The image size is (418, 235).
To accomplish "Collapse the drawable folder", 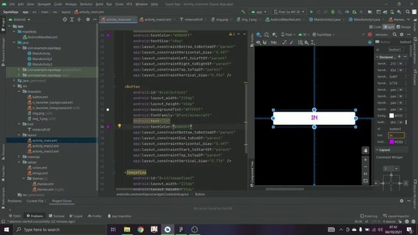I will [x=19, y=91].
